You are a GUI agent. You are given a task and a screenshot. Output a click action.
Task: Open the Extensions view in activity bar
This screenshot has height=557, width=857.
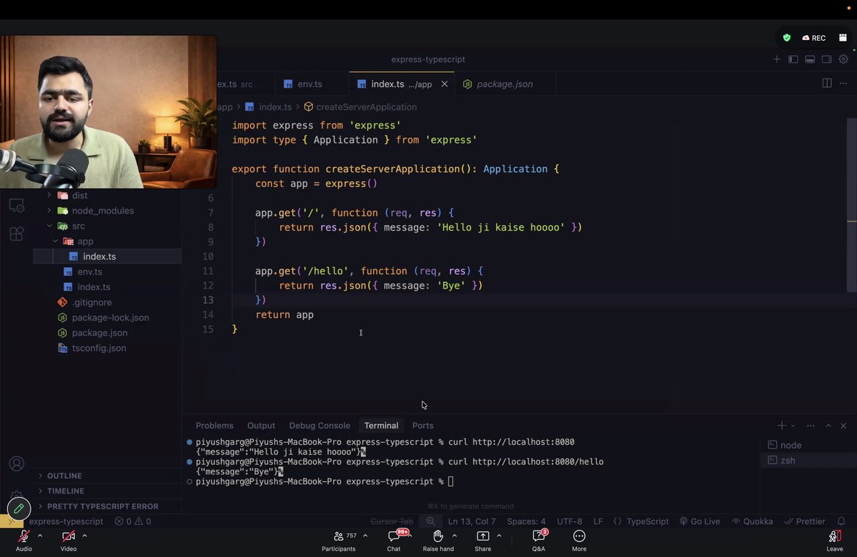pyautogui.click(x=16, y=234)
